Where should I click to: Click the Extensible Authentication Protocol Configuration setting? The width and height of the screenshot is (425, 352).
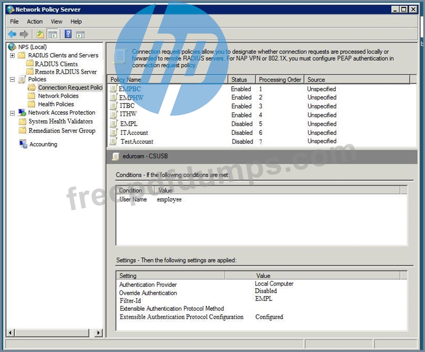point(181,317)
